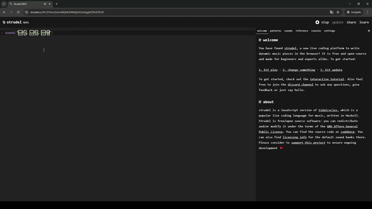Click the Public License link
372x209 pixels.
tap(271, 132)
